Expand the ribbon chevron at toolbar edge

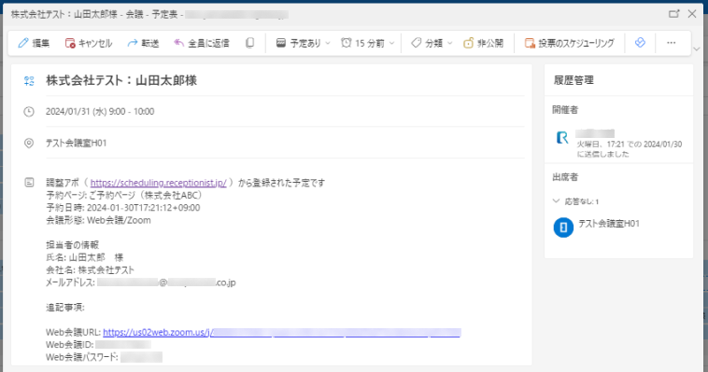pos(696,49)
